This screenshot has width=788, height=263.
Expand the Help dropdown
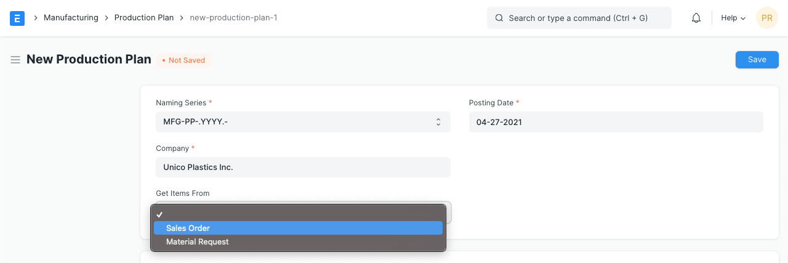tap(733, 18)
